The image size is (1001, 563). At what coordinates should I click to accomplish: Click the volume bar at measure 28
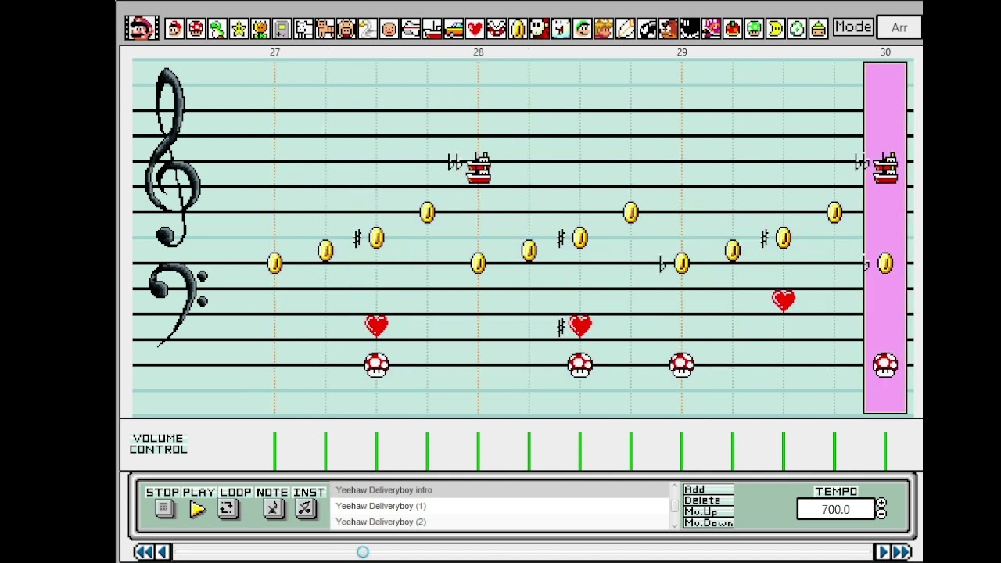point(478,451)
